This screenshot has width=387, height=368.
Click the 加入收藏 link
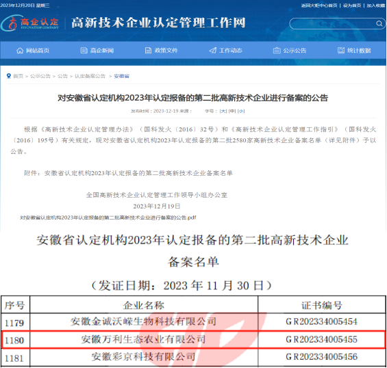click(375, 5)
